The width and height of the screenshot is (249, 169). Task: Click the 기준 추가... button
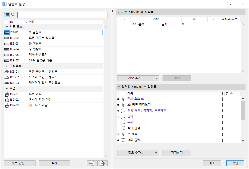pyautogui.click(x=135, y=78)
